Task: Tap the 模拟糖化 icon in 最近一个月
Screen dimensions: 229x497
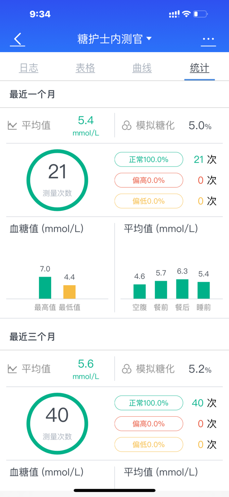Action: click(127, 126)
